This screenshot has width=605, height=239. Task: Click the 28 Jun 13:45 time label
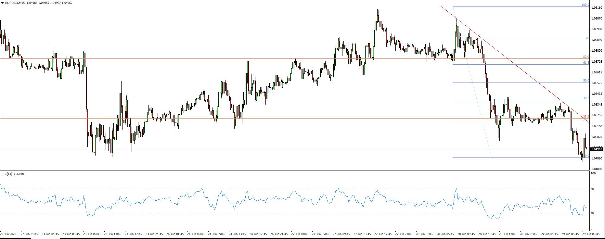[x=487, y=234]
